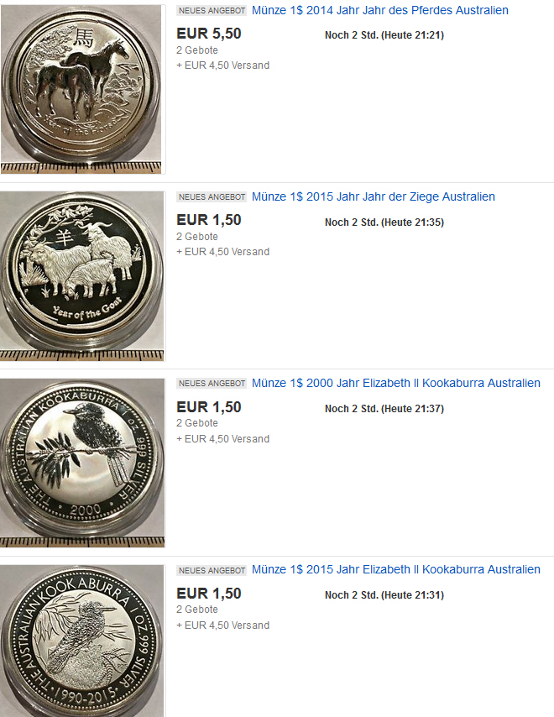Click the 2 Gebote count under horse coin
Image resolution: width=554 pixels, height=717 pixels.
197,50
